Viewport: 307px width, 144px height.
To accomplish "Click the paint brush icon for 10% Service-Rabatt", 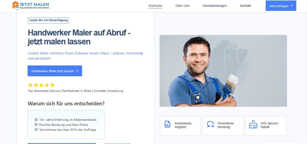I will pos(253,124).
